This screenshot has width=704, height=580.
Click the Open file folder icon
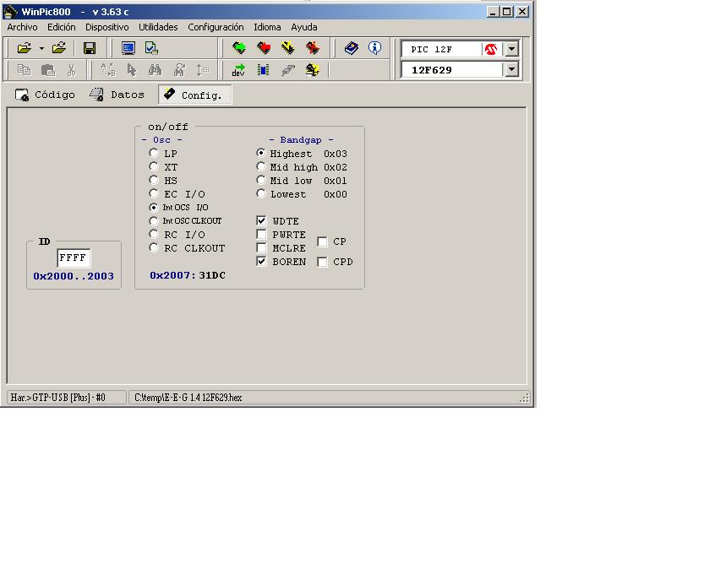pos(24,49)
